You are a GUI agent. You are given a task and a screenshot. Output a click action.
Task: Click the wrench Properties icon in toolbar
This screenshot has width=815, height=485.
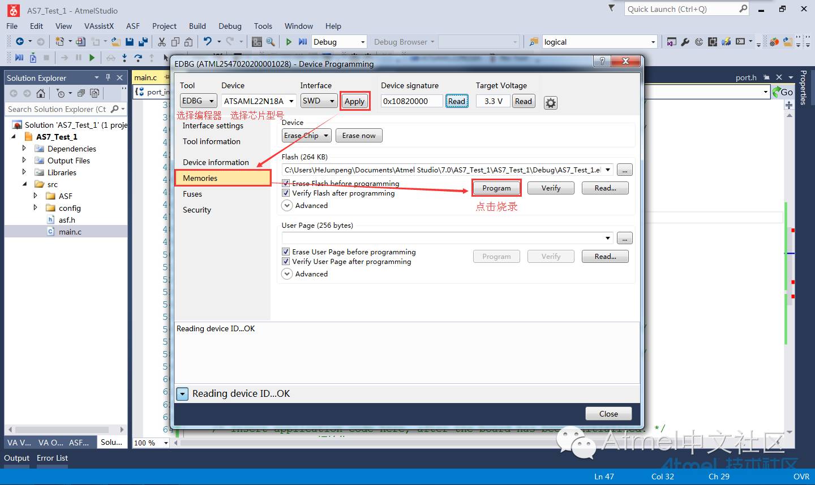tap(685, 42)
